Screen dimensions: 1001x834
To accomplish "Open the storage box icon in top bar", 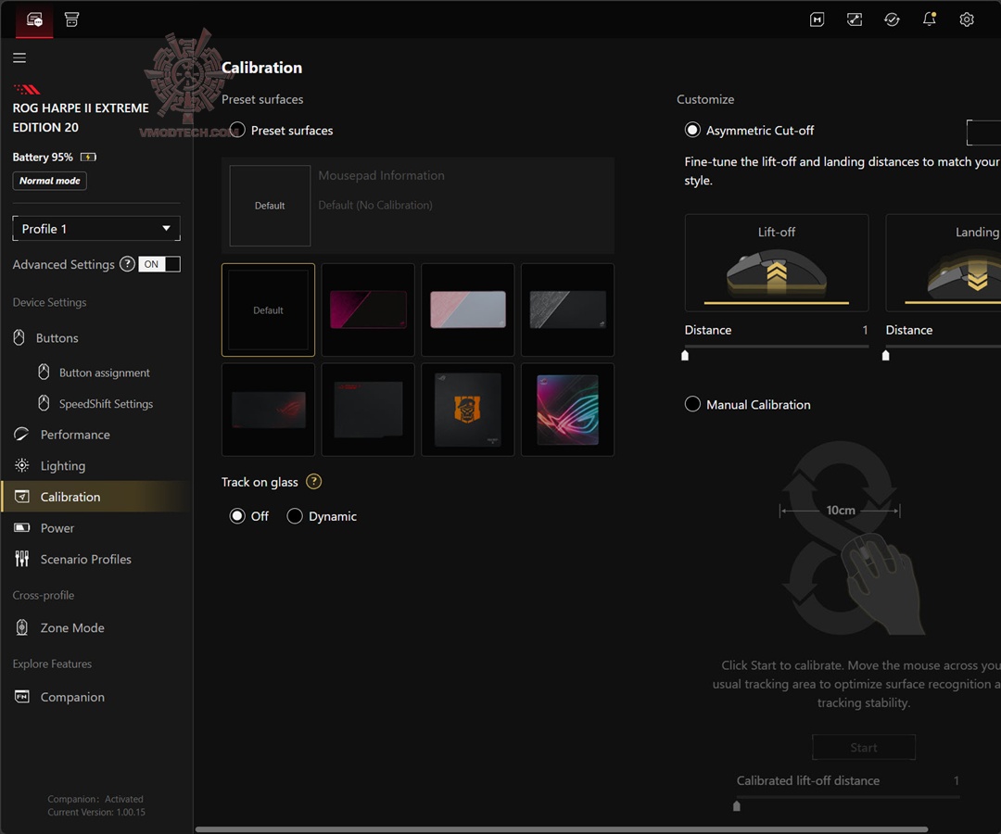I will [x=71, y=19].
